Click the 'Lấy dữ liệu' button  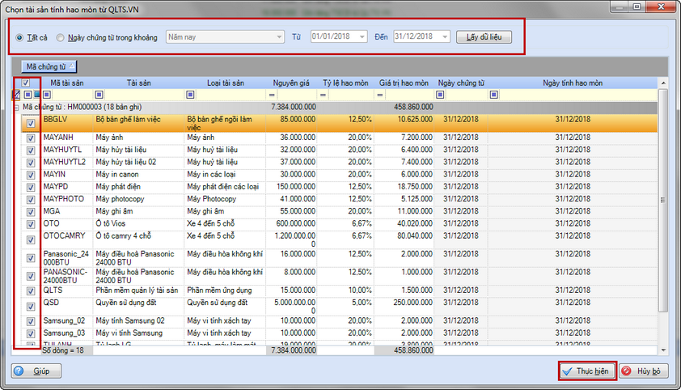[484, 37]
